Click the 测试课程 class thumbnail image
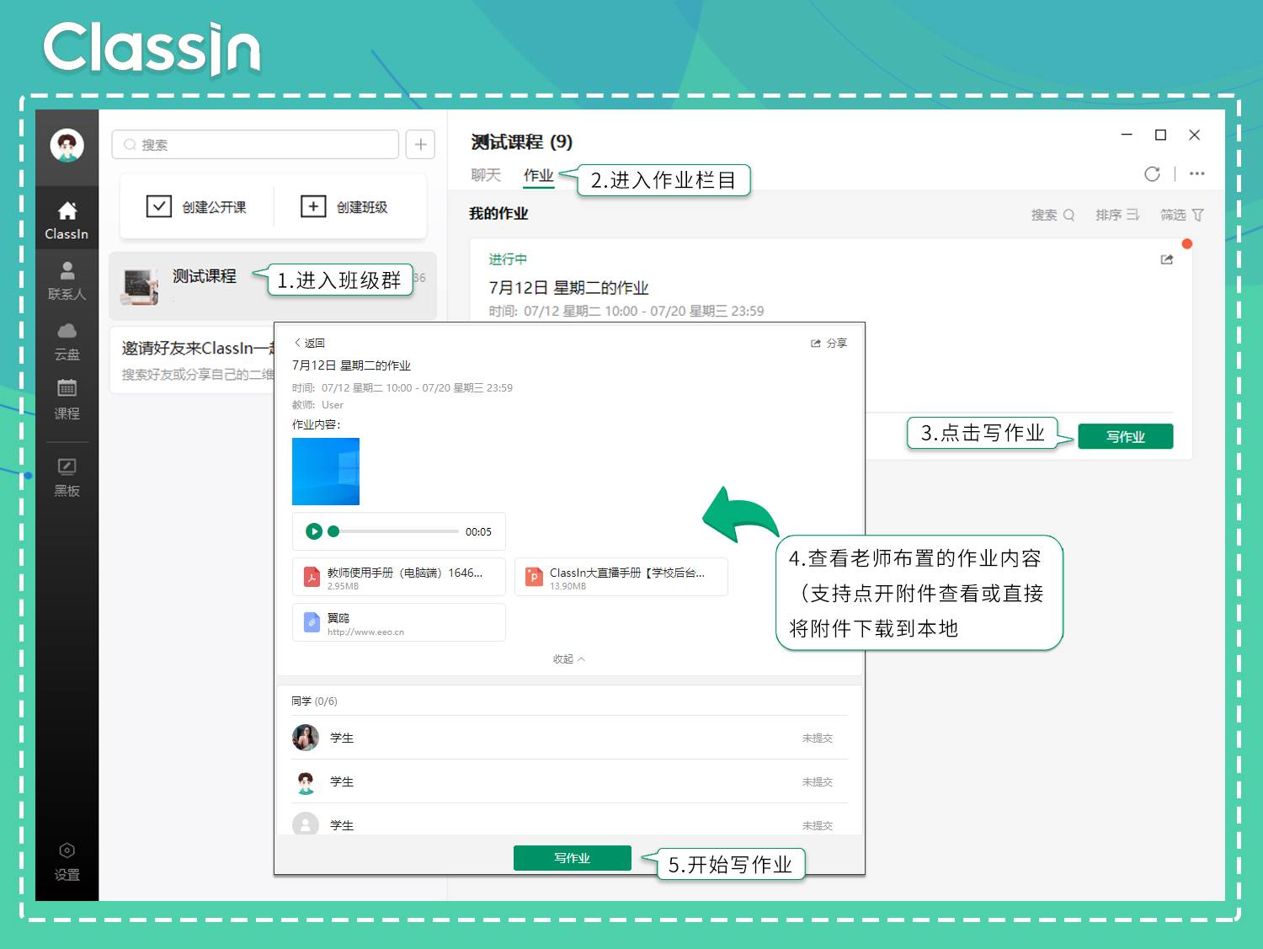The image size is (1263, 949). (x=141, y=286)
